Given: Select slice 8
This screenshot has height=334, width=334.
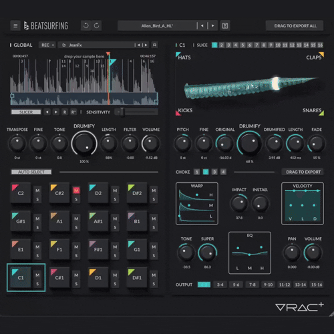Looking at the screenshot, I should click(x=264, y=45).
